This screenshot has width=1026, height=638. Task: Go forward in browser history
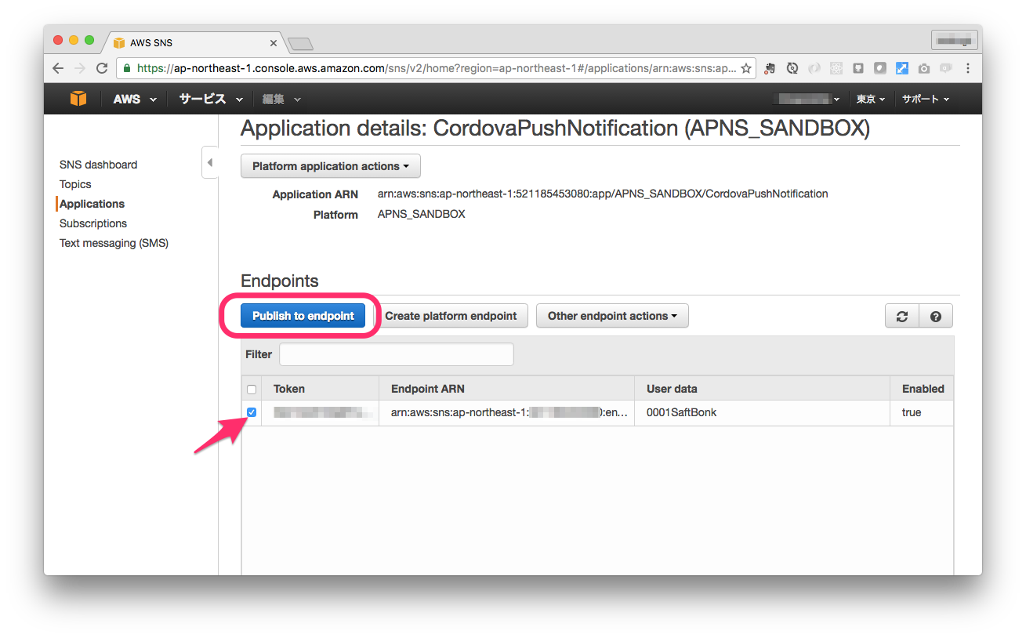click(x=80, y=68)
